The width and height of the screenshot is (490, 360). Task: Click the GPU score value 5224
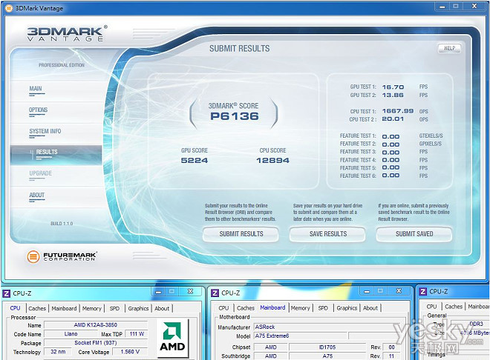pyautogui.click(x=194, y=160)
